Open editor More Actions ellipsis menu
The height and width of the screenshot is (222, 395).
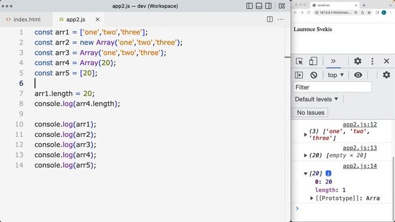click(281, 19)
